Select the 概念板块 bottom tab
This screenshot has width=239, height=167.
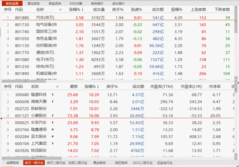pyautogui.click(x=100, y=163)
